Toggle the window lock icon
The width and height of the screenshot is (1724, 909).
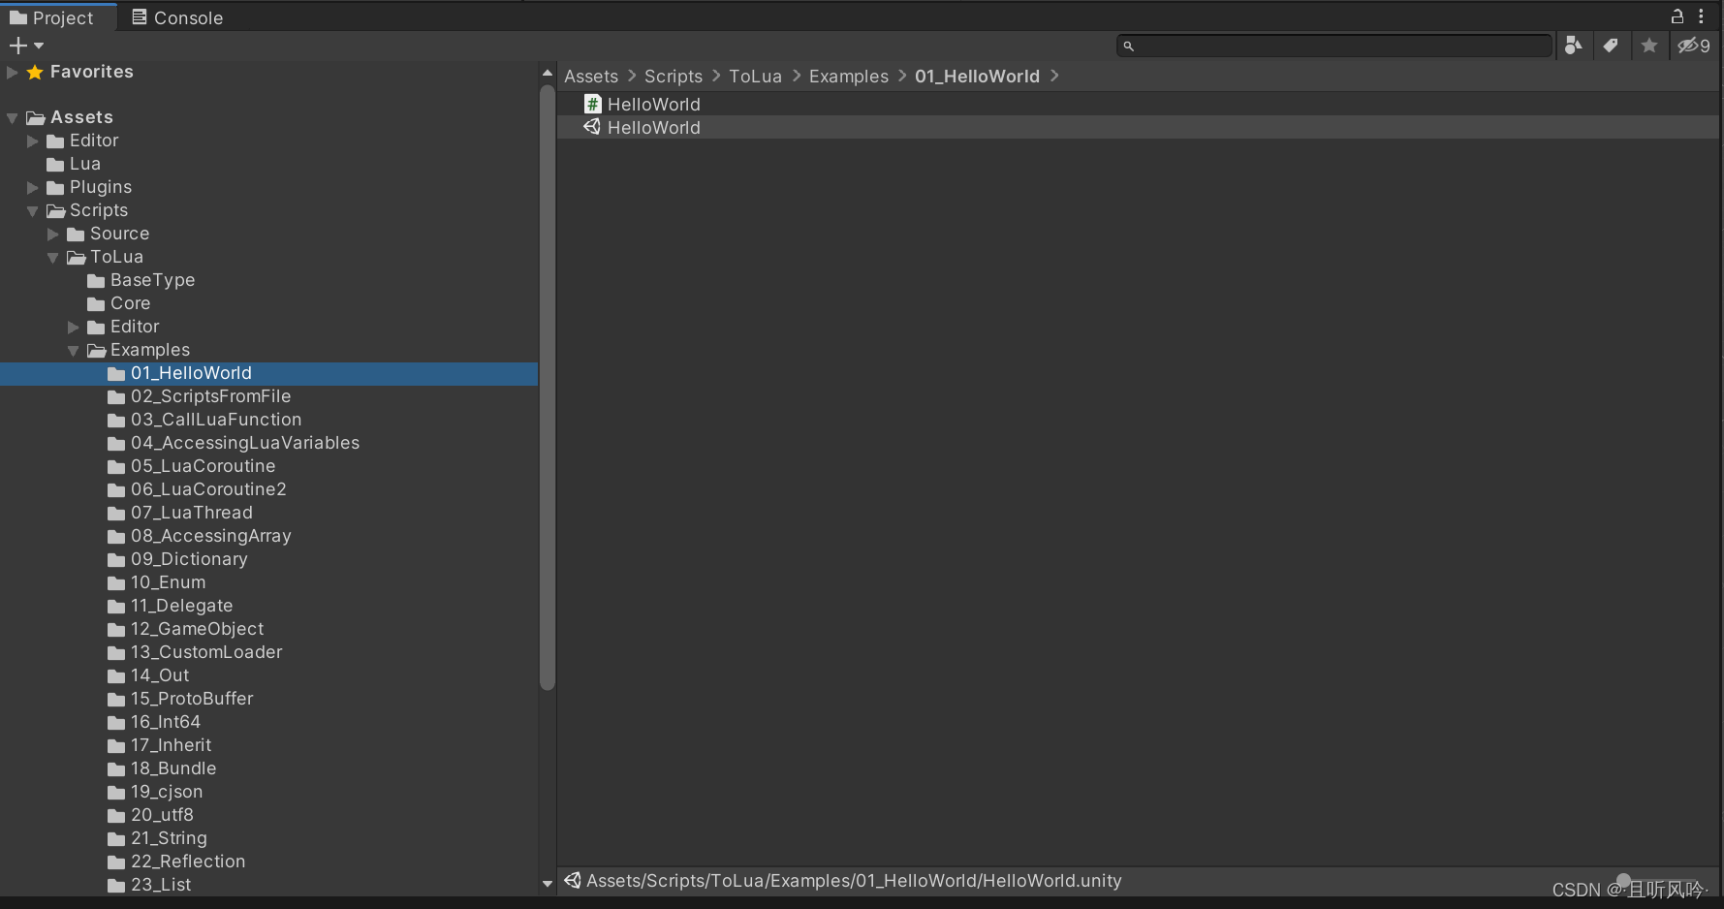[x=1677, y=16]
